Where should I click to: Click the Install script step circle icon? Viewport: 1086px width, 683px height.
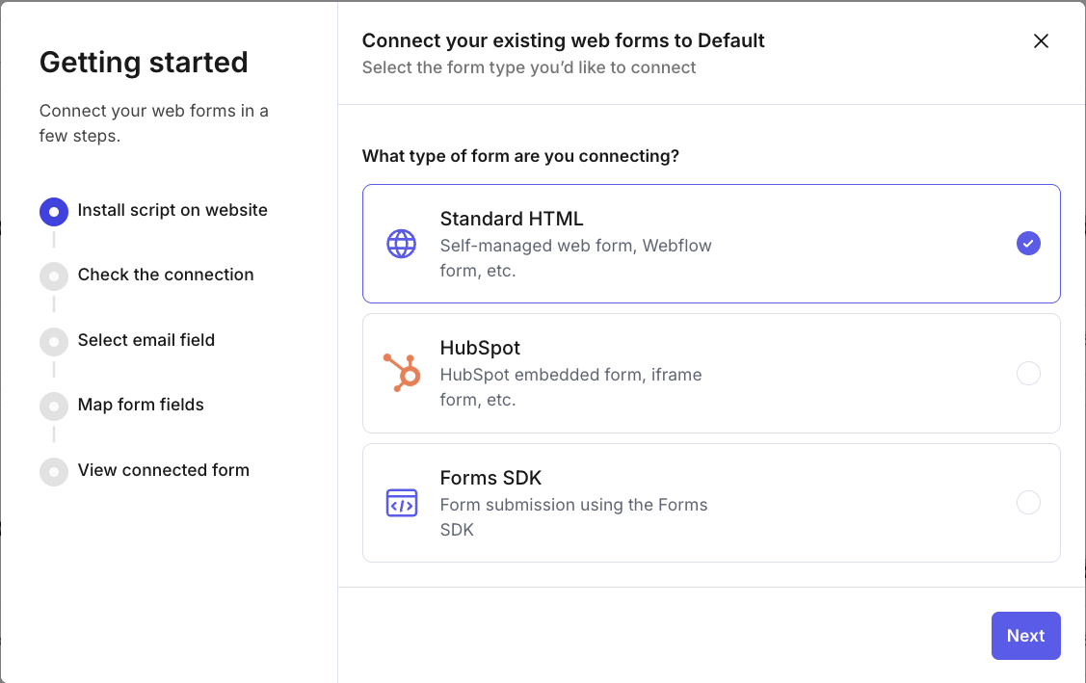[x=54, y=211]
